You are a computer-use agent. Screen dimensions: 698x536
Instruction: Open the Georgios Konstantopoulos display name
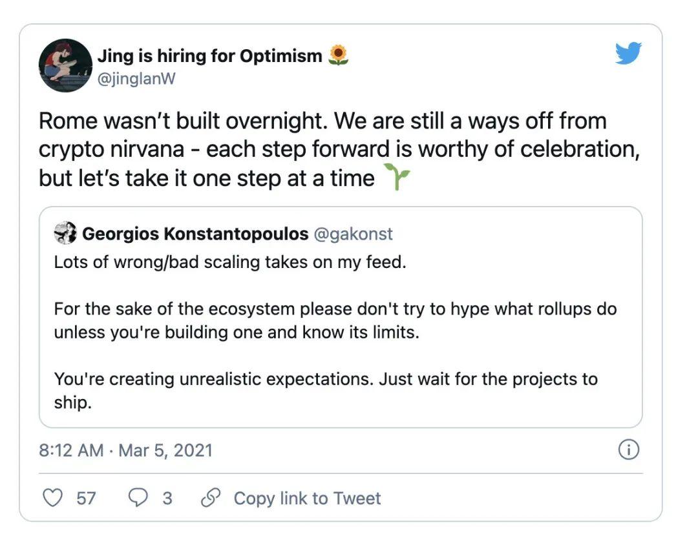(x=195, y=234)
